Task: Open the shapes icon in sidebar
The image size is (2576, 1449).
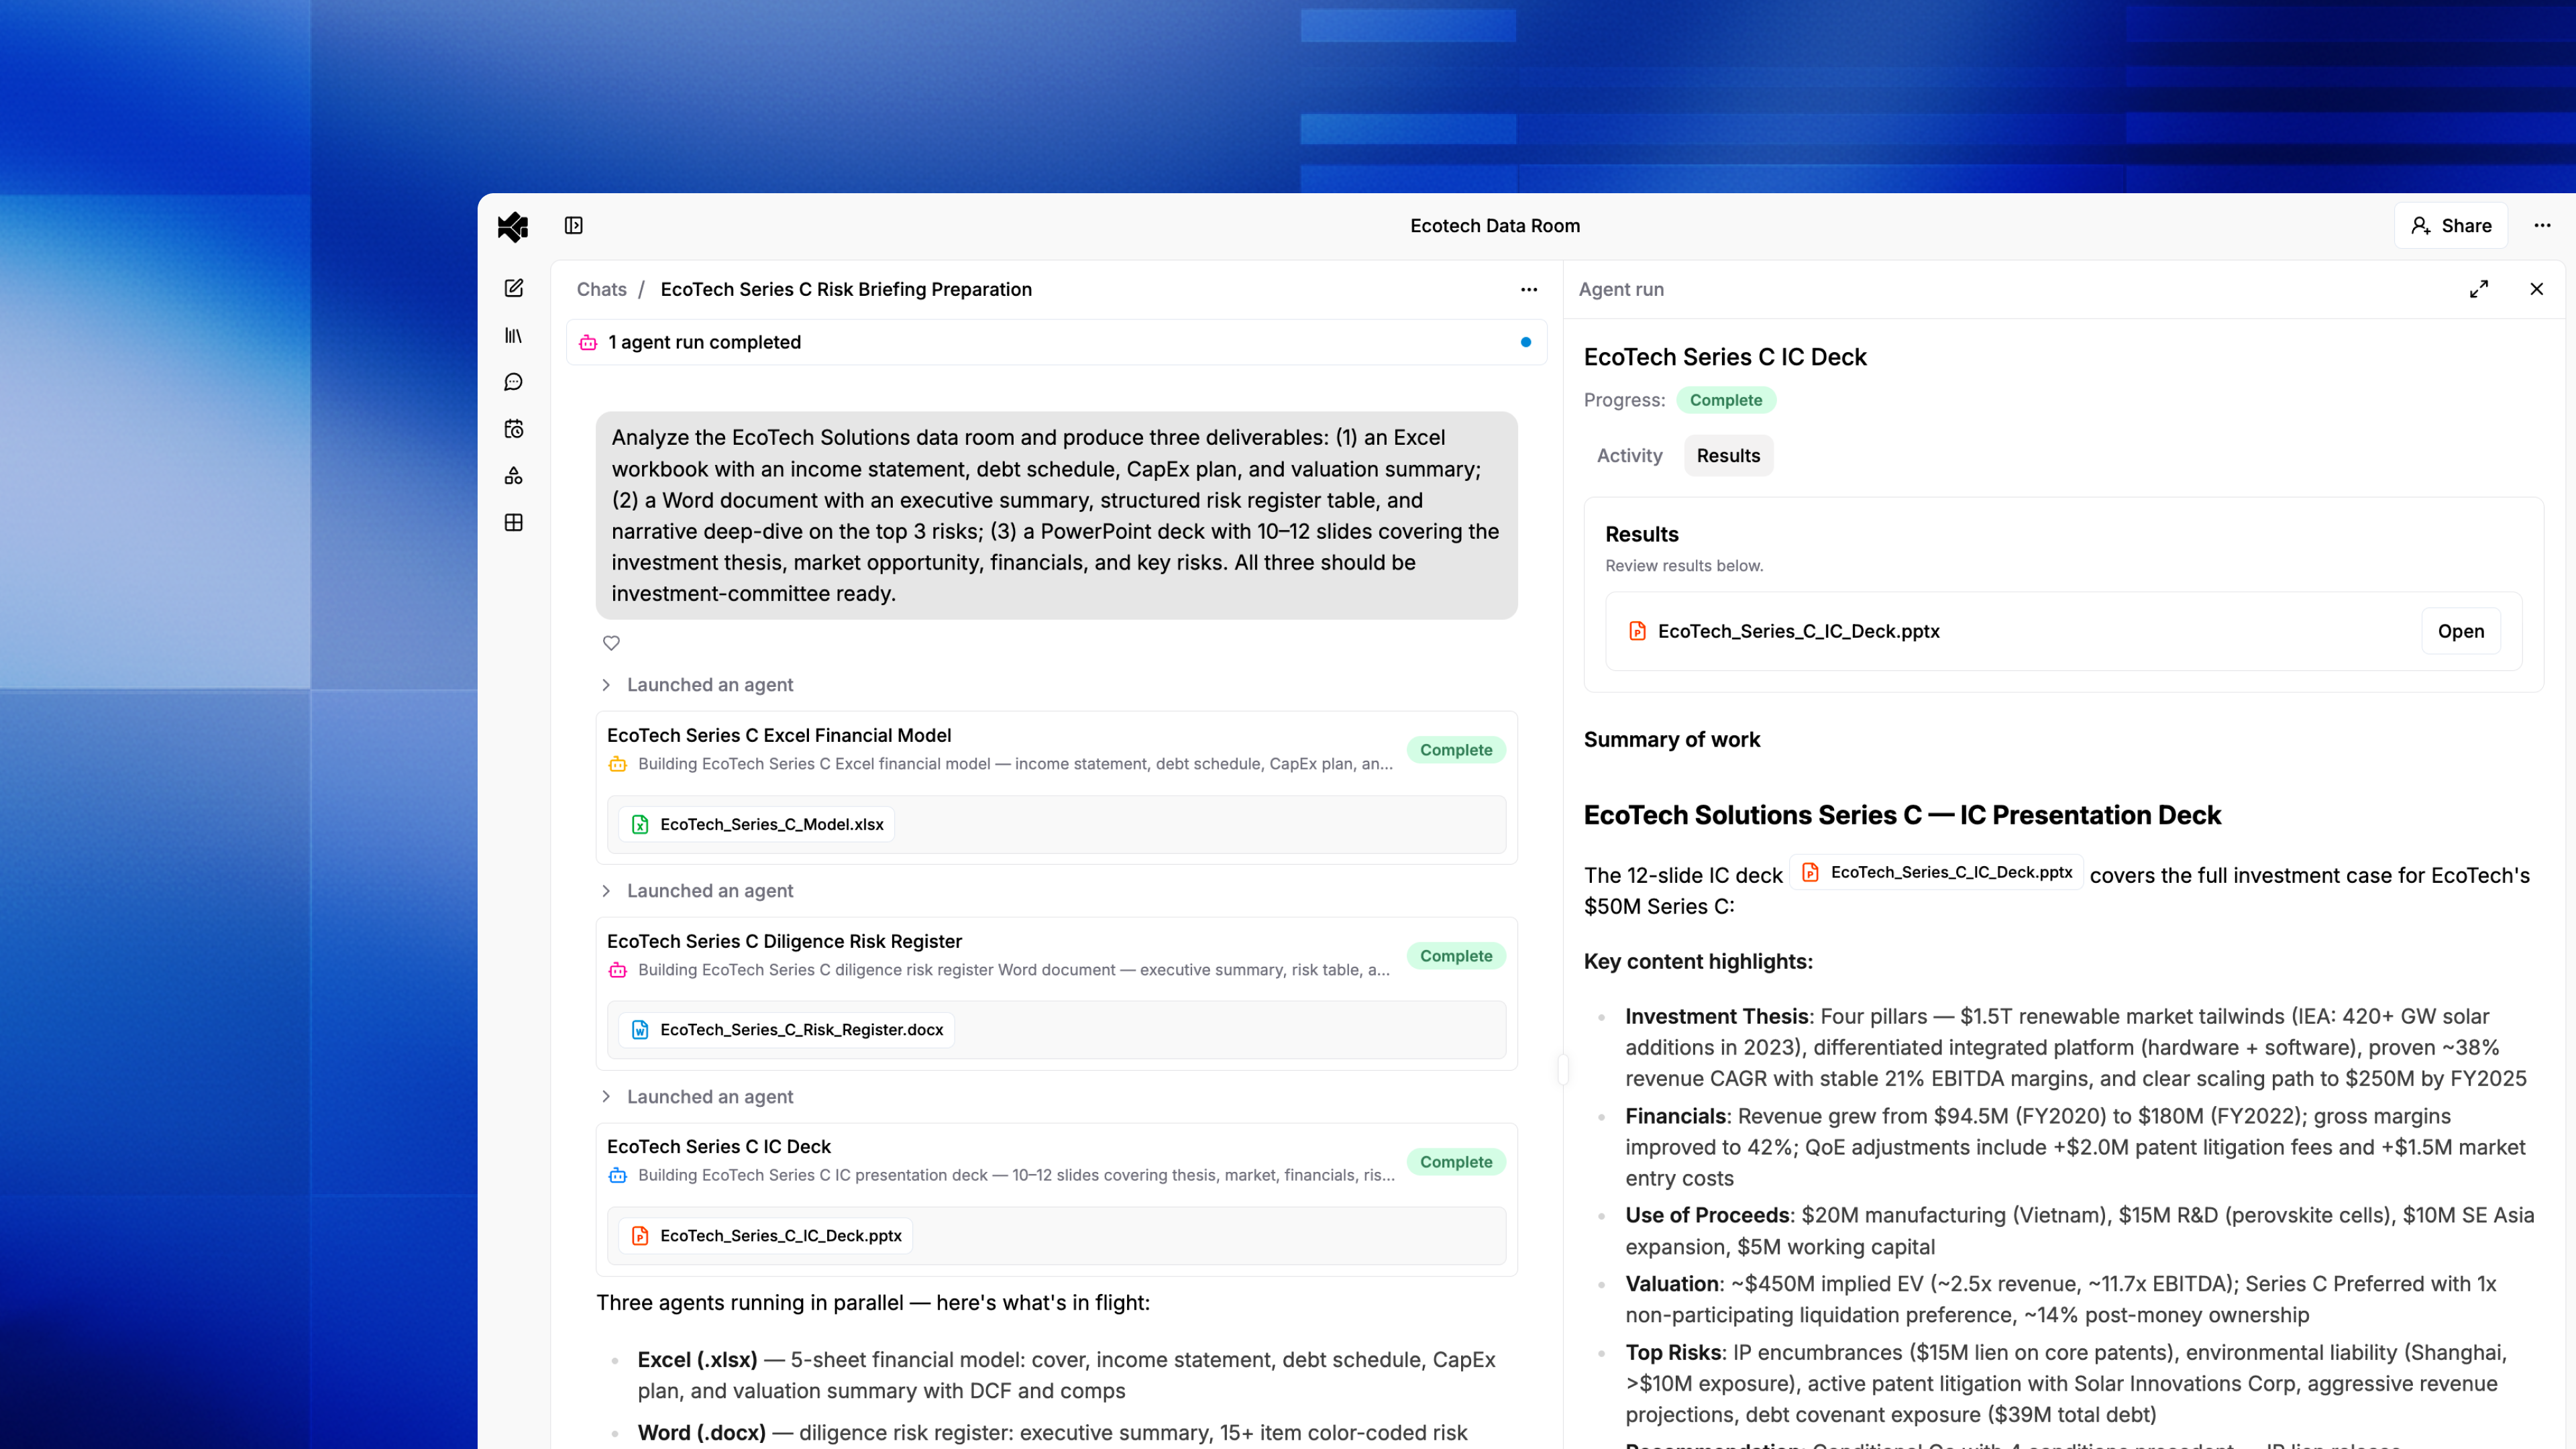Action: click(514, 476)
